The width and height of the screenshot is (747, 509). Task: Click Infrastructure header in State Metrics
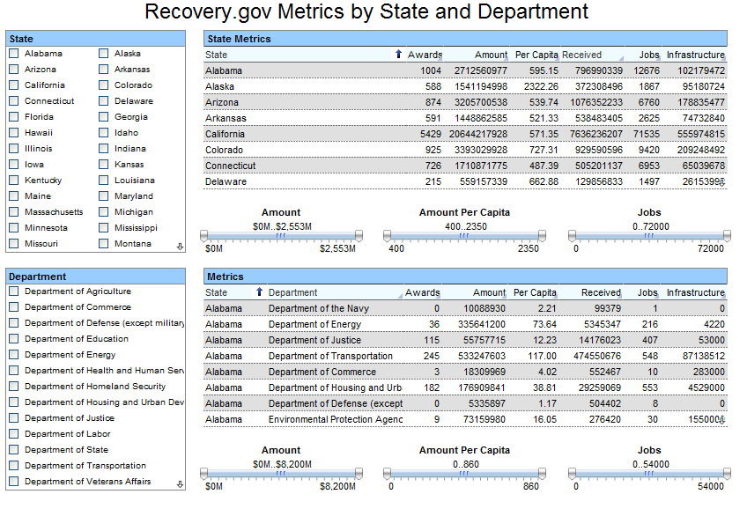point(695,55)
